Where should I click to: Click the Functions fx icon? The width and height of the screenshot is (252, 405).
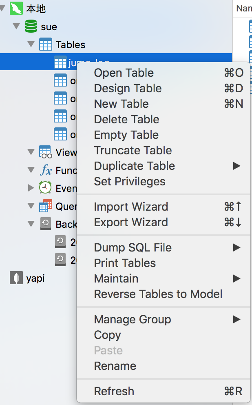point(45,170)
